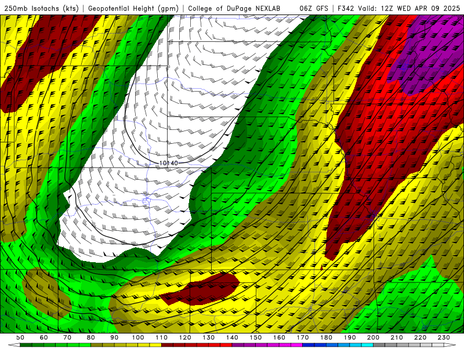Click the left arrow end of color bar
This screenshot has height=348, width=464.
(x=14, y=345)
